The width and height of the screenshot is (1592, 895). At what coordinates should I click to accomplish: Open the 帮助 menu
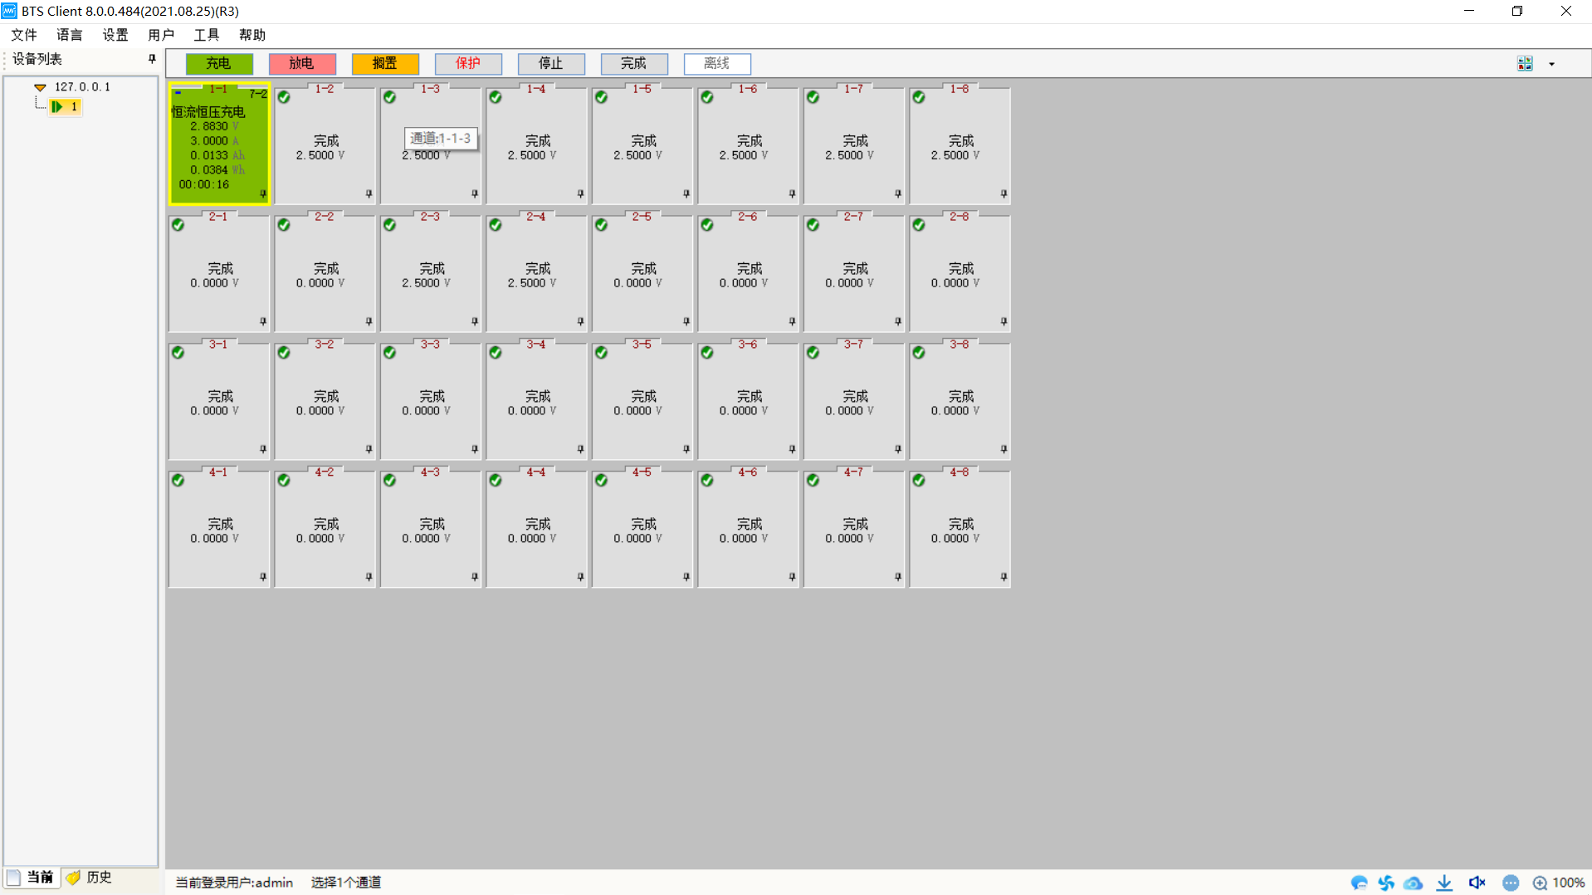(x=252, y=35)
